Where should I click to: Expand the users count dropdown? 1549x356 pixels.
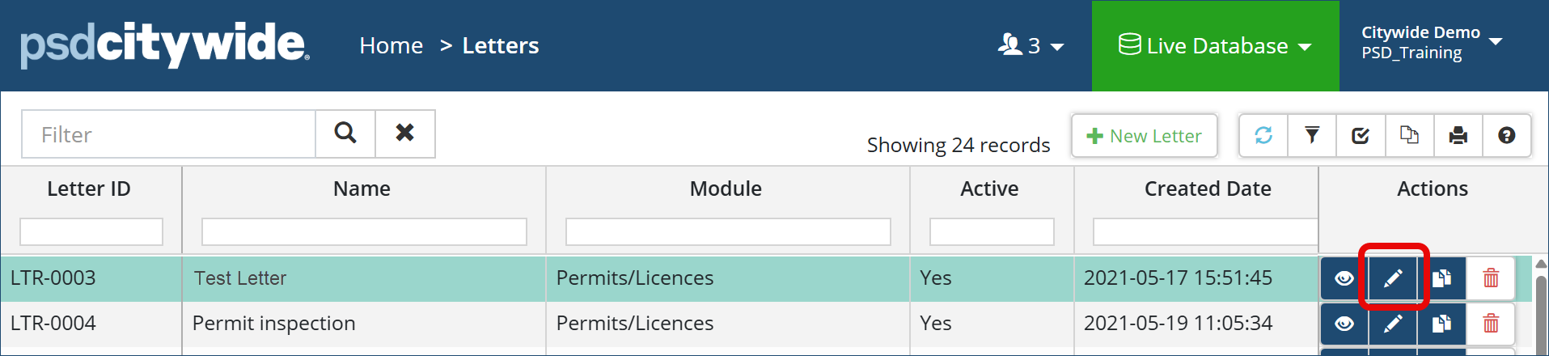(x=1031, y=46)
